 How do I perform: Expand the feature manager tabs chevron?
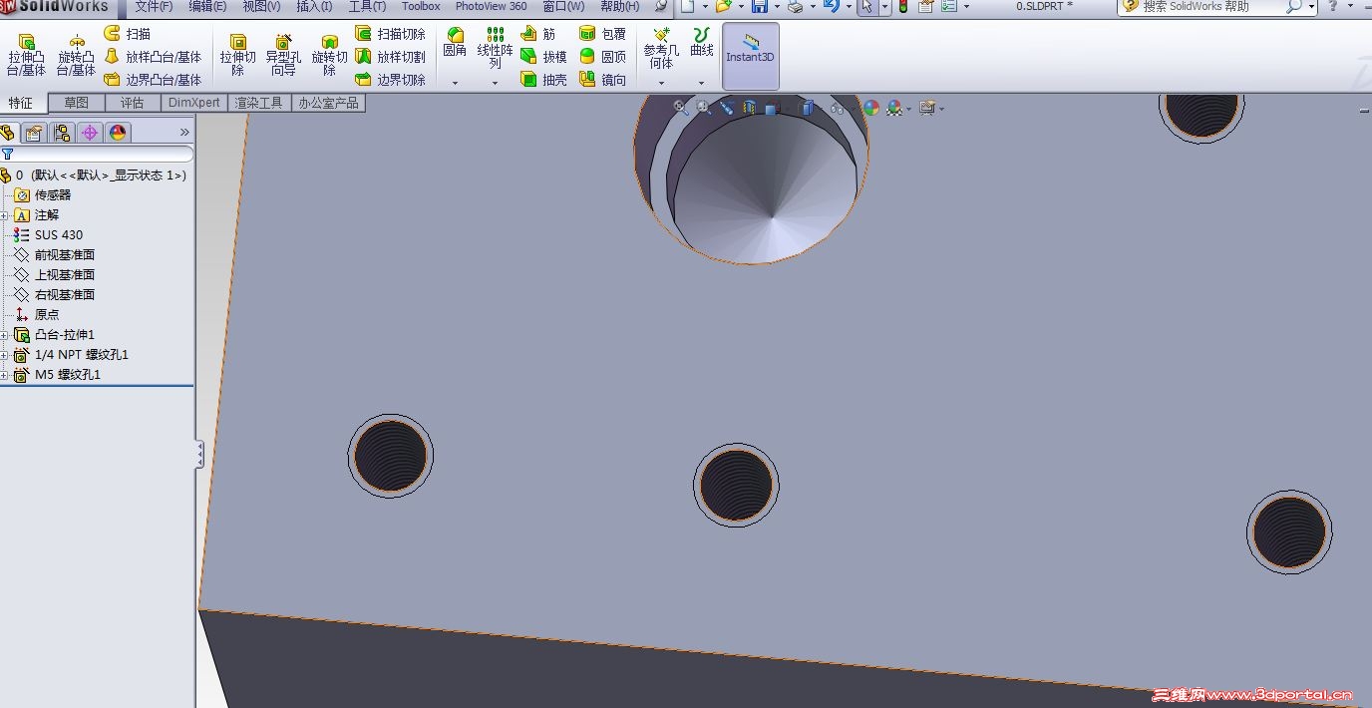pyautogui.click(x=184, y=133)
